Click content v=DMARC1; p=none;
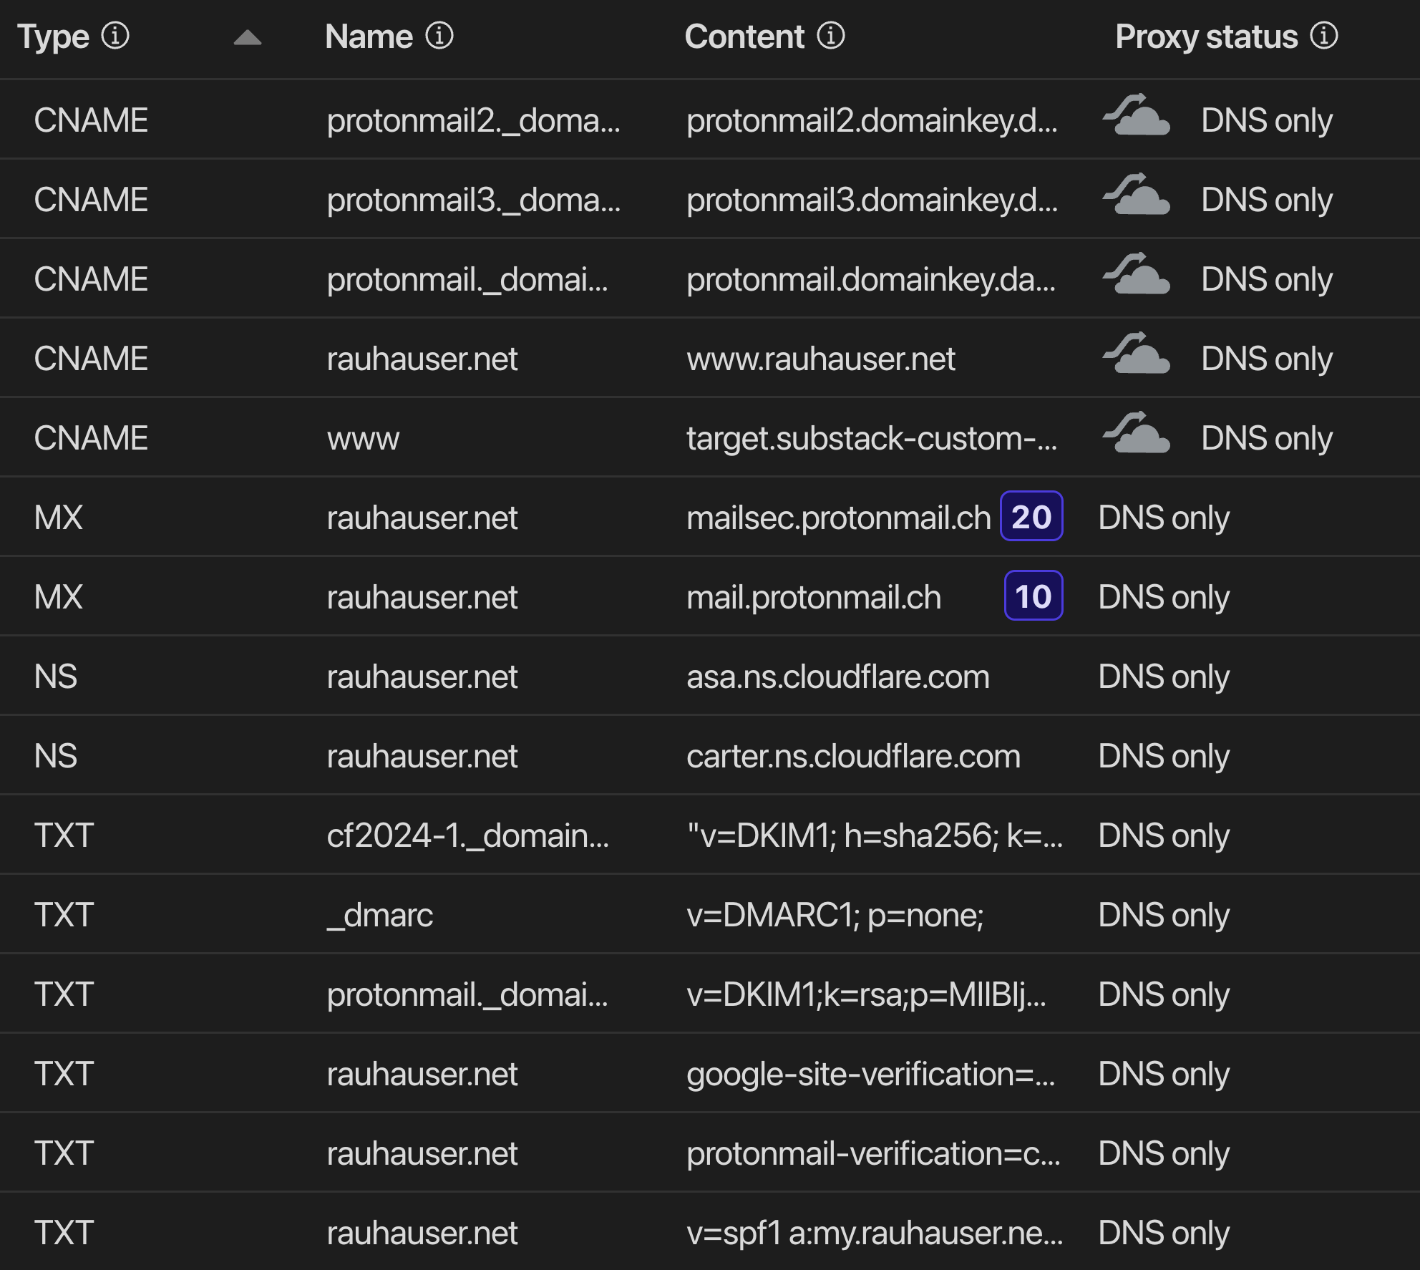1420x1270 pixels. 835,915
